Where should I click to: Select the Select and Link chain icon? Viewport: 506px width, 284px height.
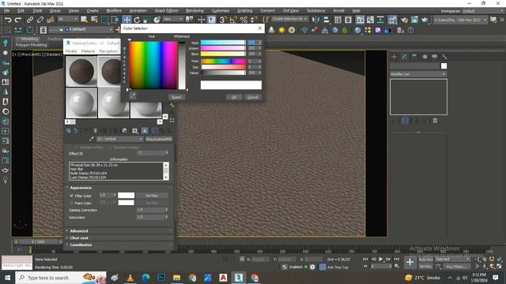click(30, 20)
